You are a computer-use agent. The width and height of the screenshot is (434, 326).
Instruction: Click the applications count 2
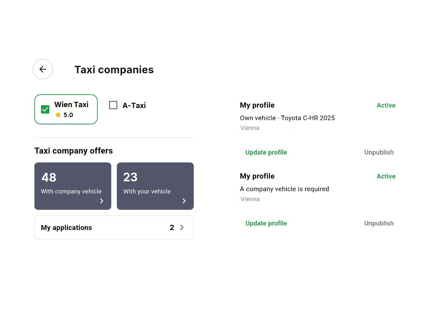pos(172,228)
